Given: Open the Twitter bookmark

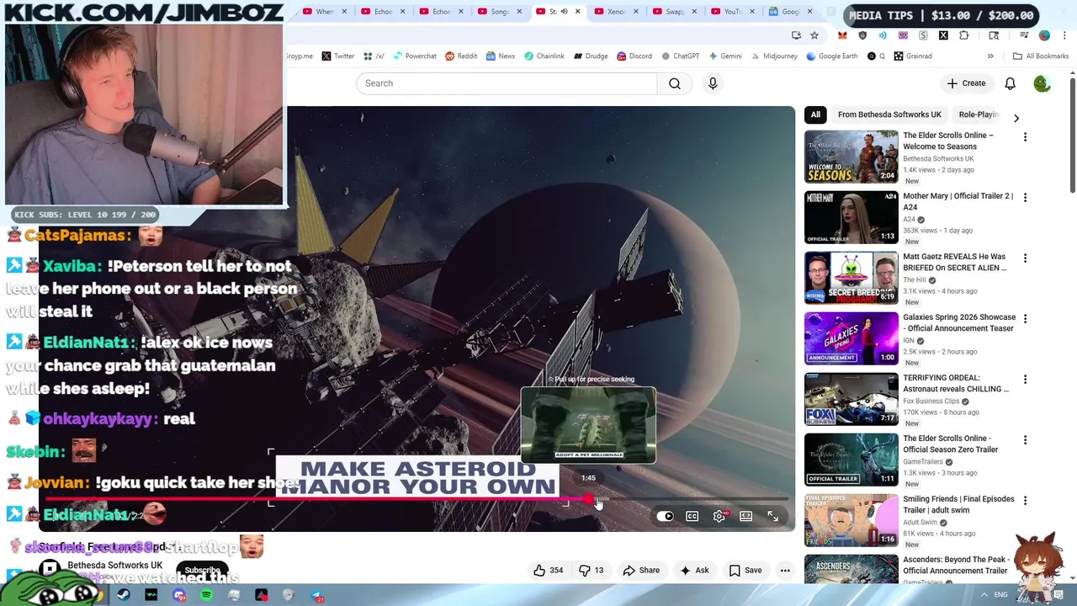Looking at the screenshot, I should [337, 56].
